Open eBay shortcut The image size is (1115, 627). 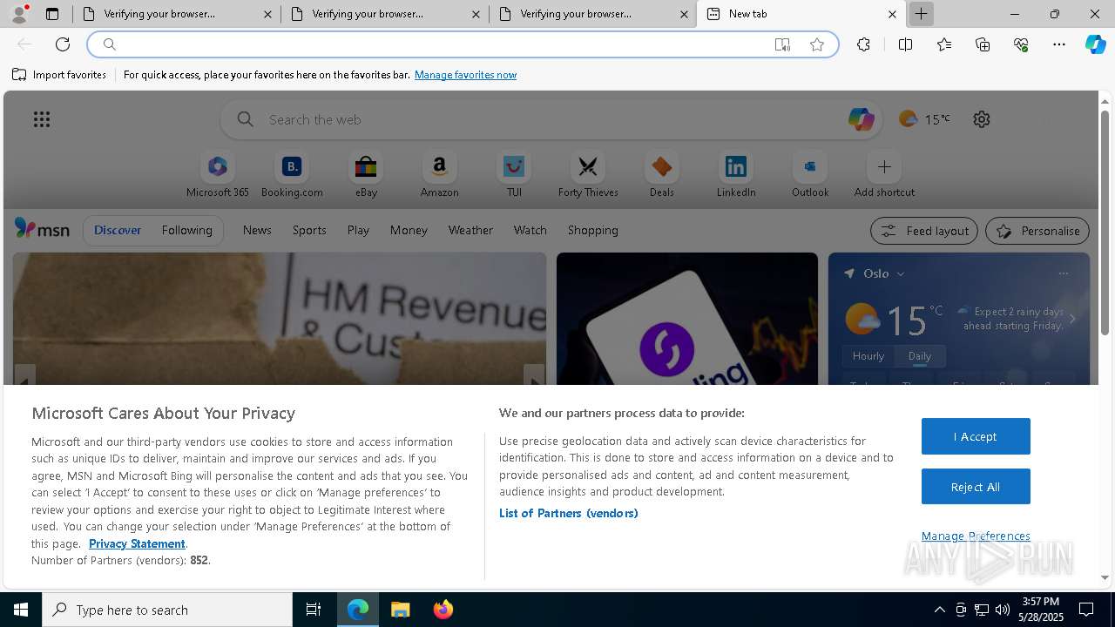[366, 175]
